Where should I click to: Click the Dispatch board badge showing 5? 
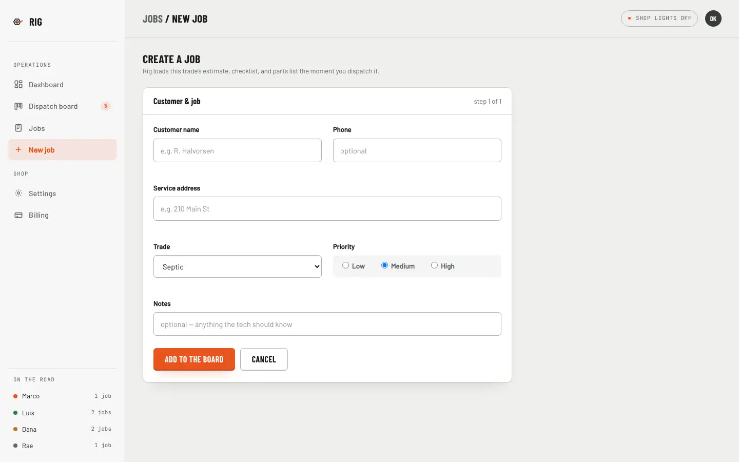pyautogui.click(x=106, y=106)
